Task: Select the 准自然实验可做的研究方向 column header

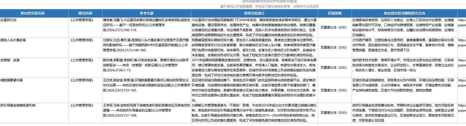Action: coord(404,13)
